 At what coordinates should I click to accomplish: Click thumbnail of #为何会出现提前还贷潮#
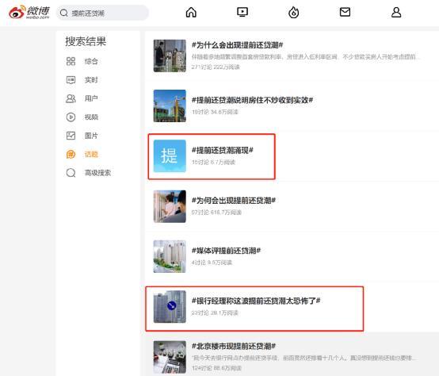170,206
